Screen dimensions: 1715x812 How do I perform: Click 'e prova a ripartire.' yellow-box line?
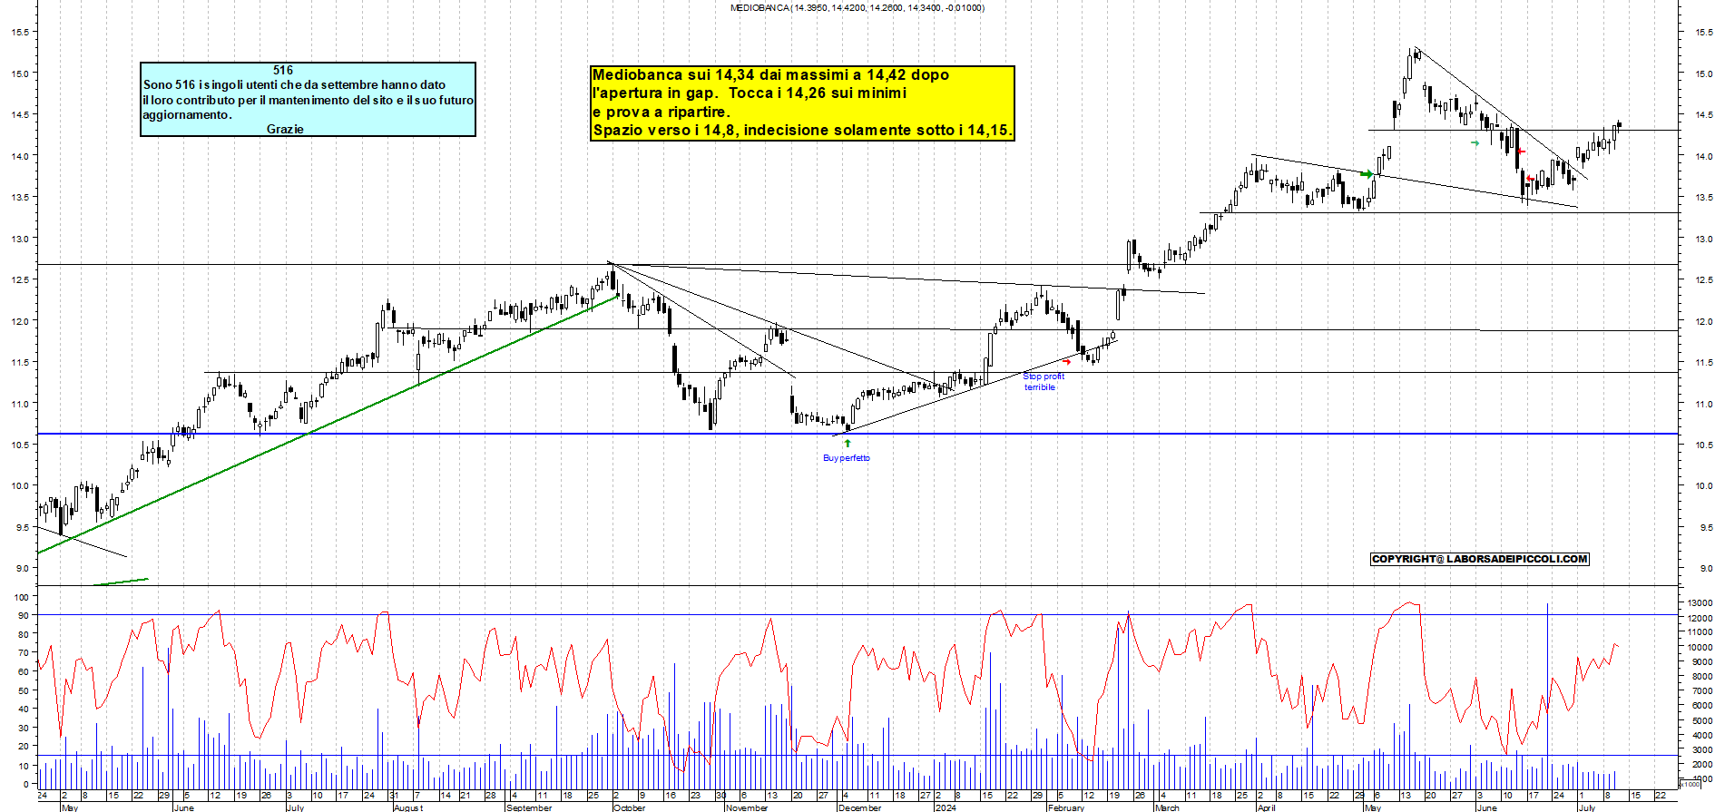661,113
